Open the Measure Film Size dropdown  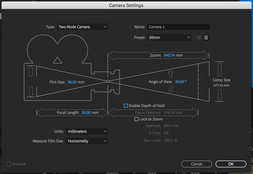click(x=87, y=141)
